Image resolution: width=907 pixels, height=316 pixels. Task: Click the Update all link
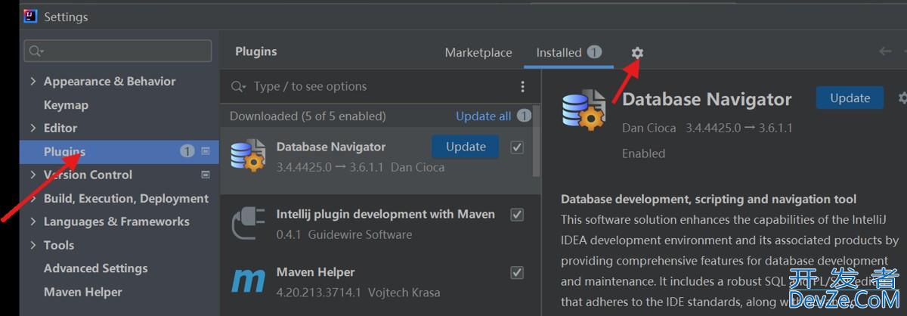point(483,116)
